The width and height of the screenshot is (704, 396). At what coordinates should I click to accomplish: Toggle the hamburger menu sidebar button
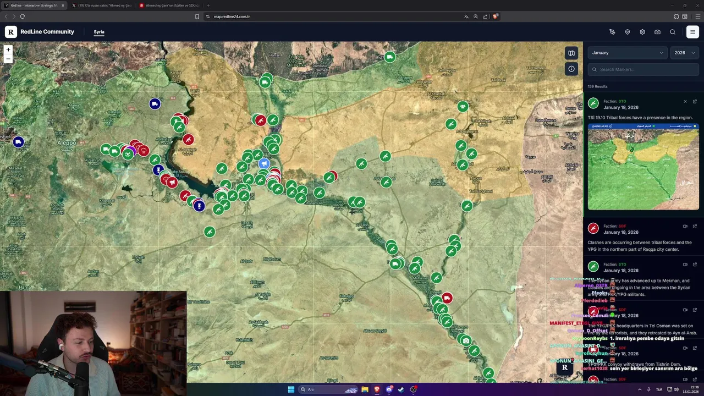click(692, 32)
